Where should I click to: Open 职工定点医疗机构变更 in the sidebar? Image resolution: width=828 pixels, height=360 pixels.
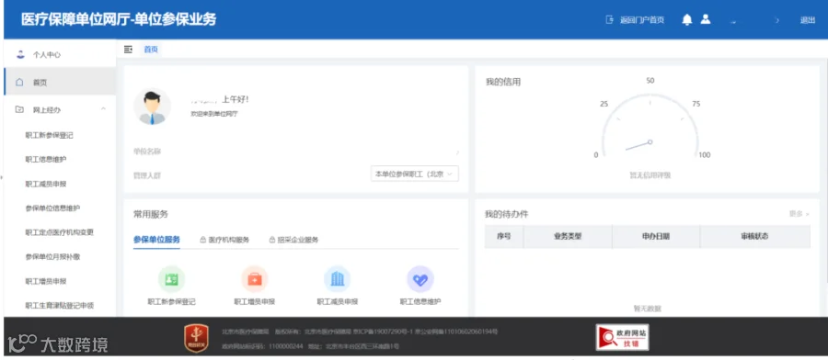(x=59, y=232)
